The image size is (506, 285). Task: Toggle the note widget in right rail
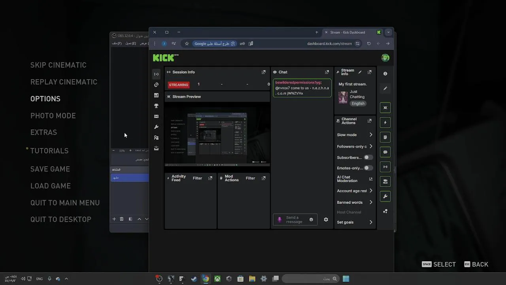pyautogui.click(x=385, y=137)
